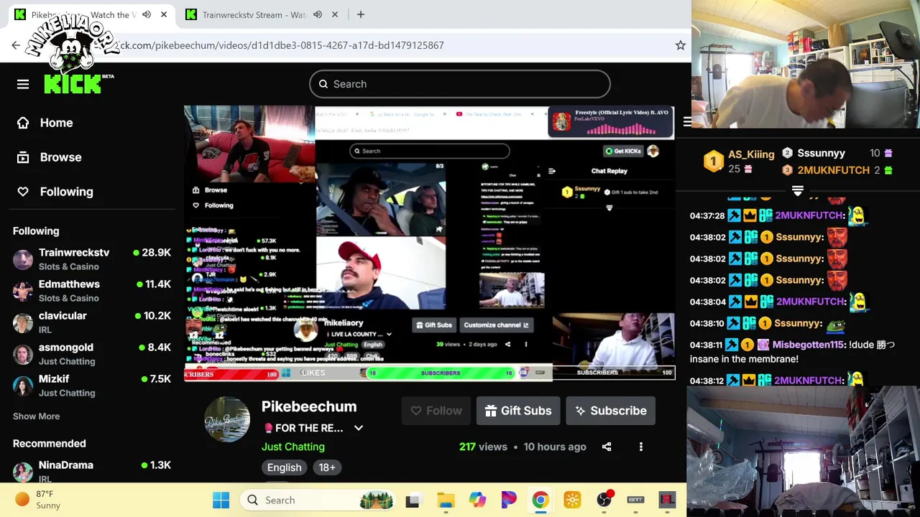920x517 pixels.
Task: Click the Chrome icon on taskbar
Action: [x=540, y=500]
